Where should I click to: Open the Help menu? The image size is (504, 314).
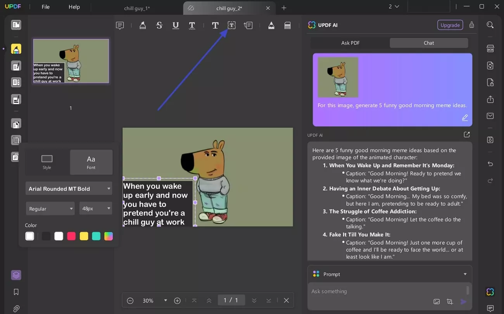[74, 7]
